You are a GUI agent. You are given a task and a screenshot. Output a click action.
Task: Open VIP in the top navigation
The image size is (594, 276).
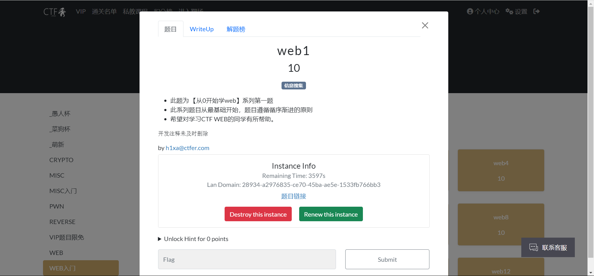(x=81, y=11)
